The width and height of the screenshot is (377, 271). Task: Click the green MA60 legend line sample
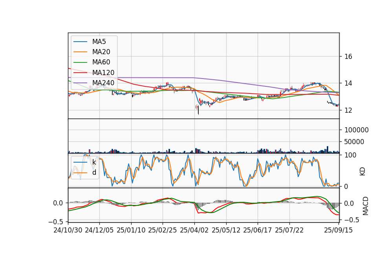[80, 62]
